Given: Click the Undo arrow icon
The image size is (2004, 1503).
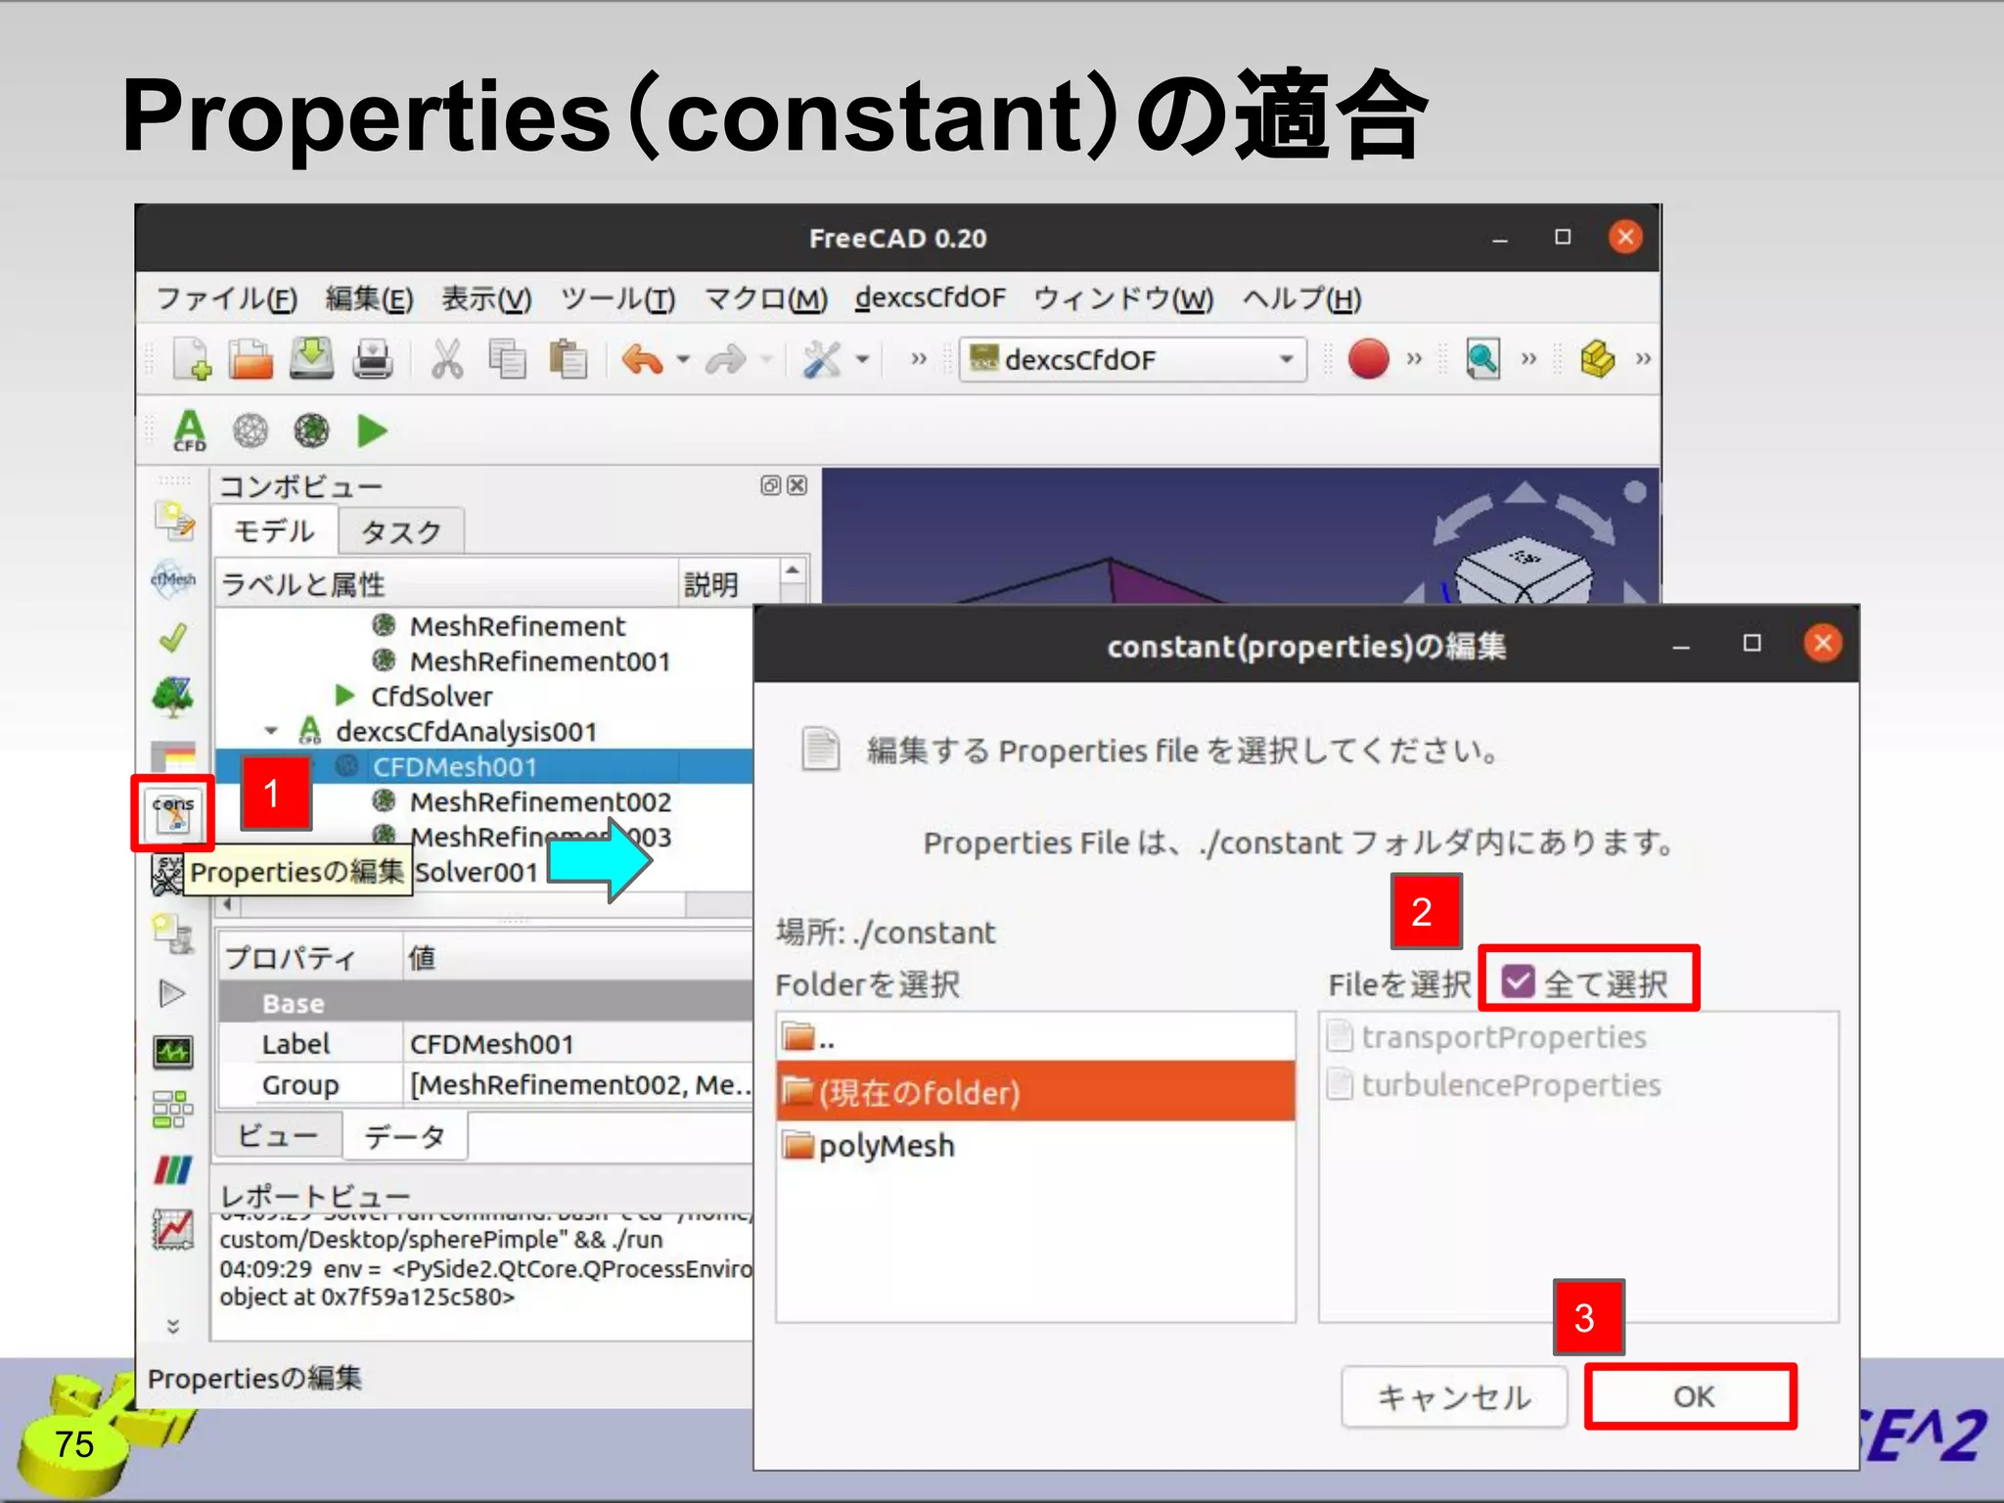Looking at the screenshot, I should tap(642, 359).
